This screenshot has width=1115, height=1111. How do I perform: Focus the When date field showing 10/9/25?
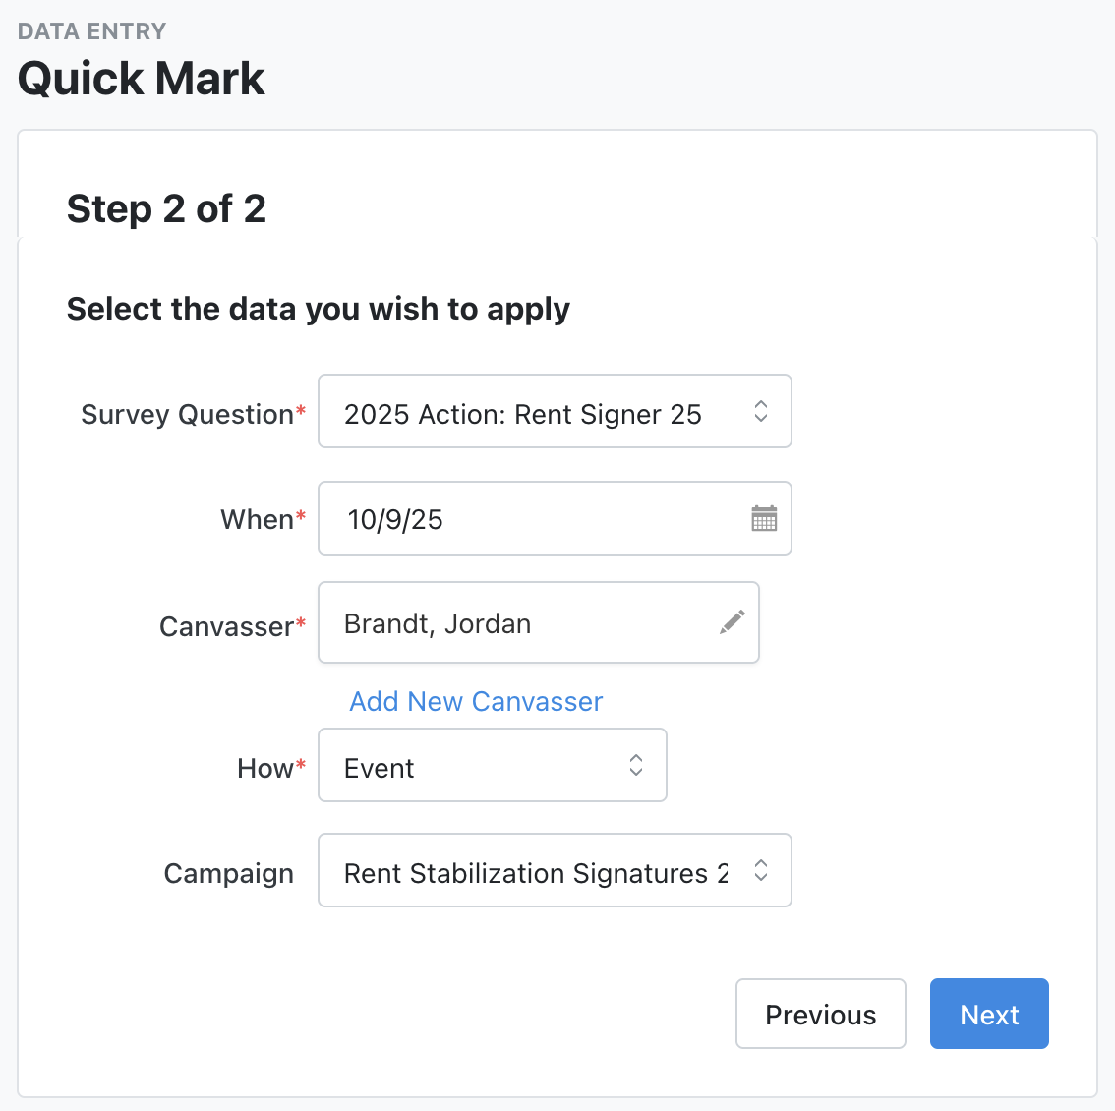531,519
